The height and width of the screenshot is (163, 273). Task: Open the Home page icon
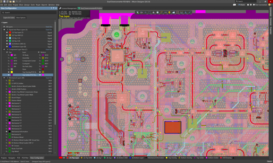(248, 5)
